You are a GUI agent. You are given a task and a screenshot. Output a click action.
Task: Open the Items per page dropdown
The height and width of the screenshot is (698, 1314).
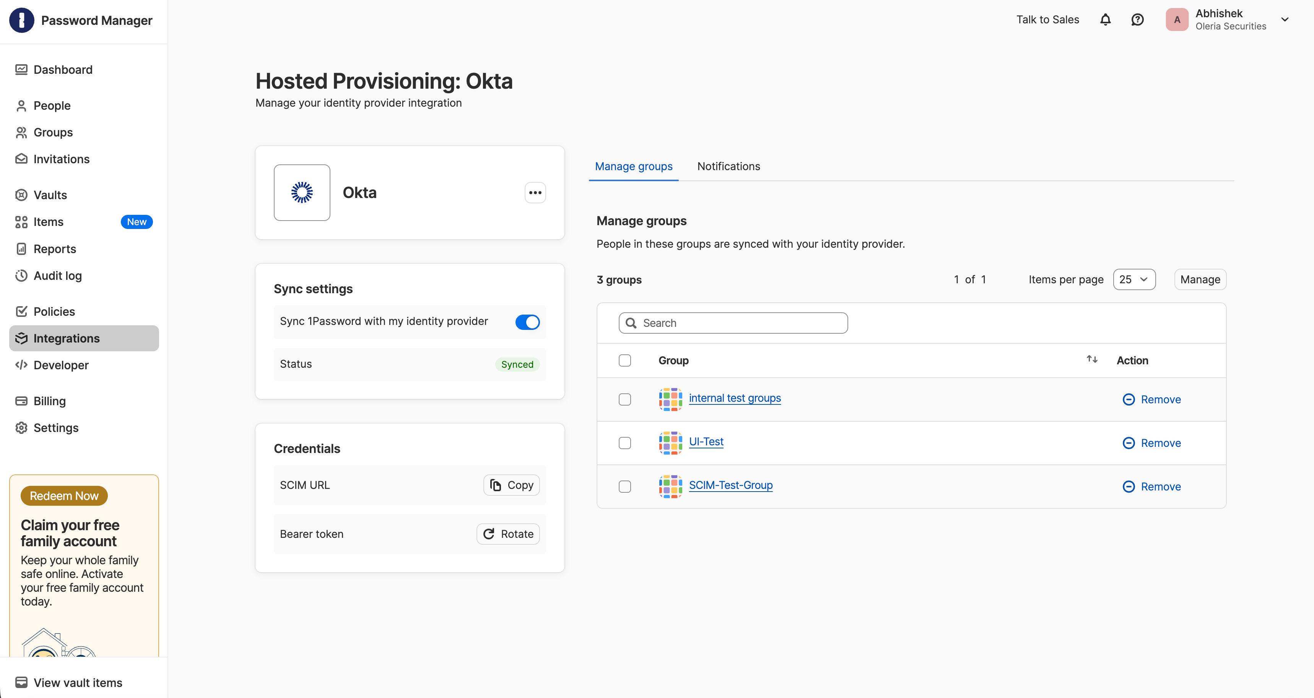click(1134, 279)
